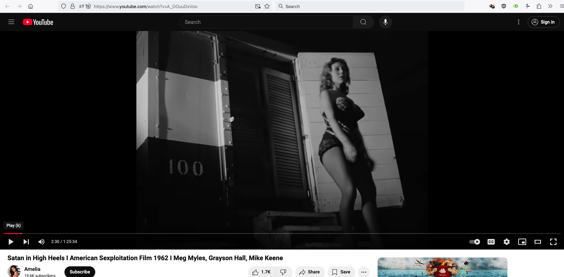
Task: Click the 2:30 / 1:25:34 time display
Action: (64, 242)
